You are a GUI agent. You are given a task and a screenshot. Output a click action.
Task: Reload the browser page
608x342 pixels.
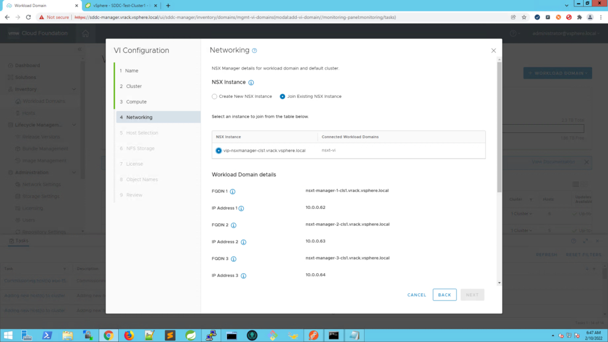(28, 17)
